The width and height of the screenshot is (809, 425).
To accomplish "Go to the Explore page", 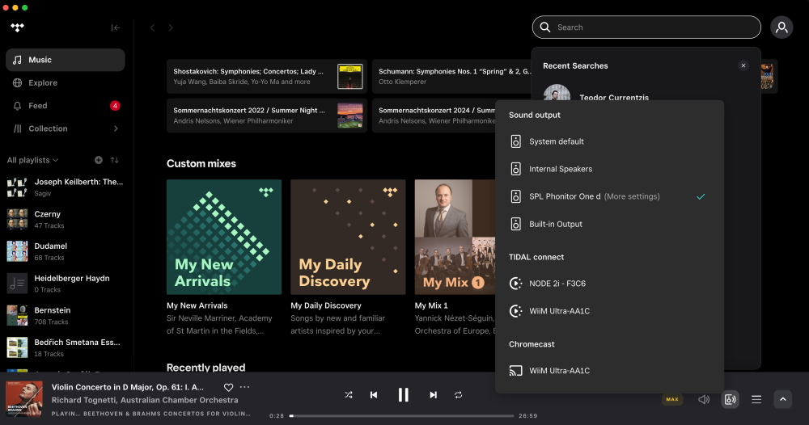I will pos(43,82).
